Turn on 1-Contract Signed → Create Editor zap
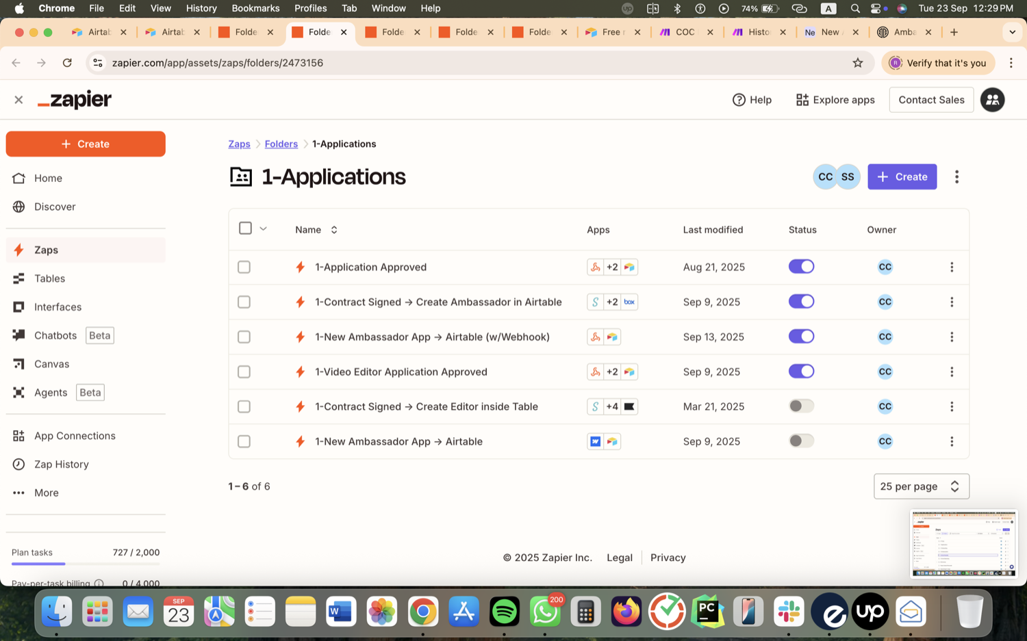The image size is (1027, 641). point(801,406)
